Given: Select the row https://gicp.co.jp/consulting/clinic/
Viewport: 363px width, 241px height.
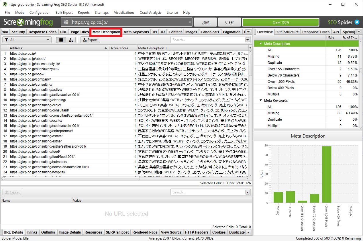Looking at the screenshot, I should (124, 105).
